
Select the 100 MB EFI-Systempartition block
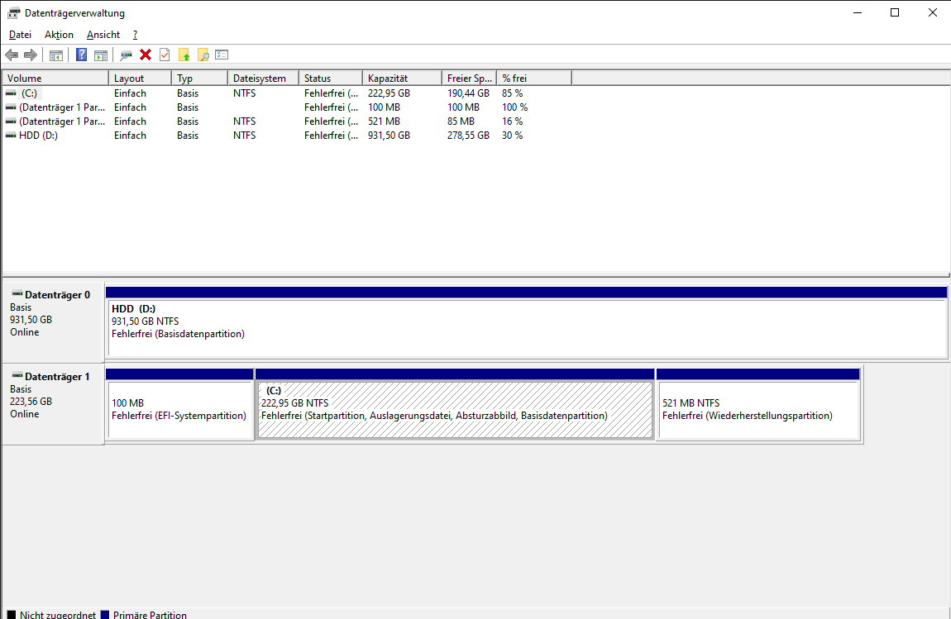click(179, 404)
